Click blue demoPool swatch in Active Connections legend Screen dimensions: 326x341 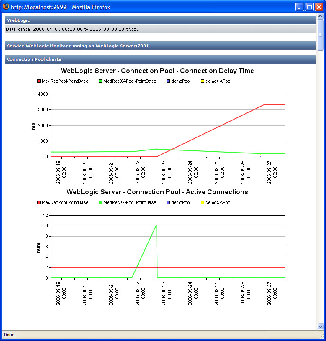[x=168, y=202]
